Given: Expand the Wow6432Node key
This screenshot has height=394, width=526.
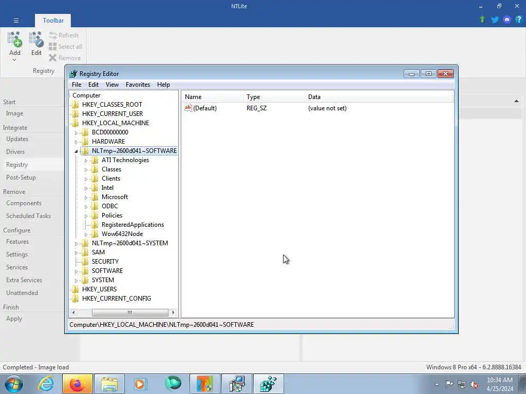Looking at the screenshot, I should coord(86,234).
